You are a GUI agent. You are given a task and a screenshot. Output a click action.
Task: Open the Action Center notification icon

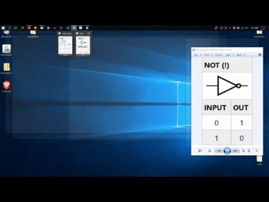pyautogui.click(x=263, y=28)
